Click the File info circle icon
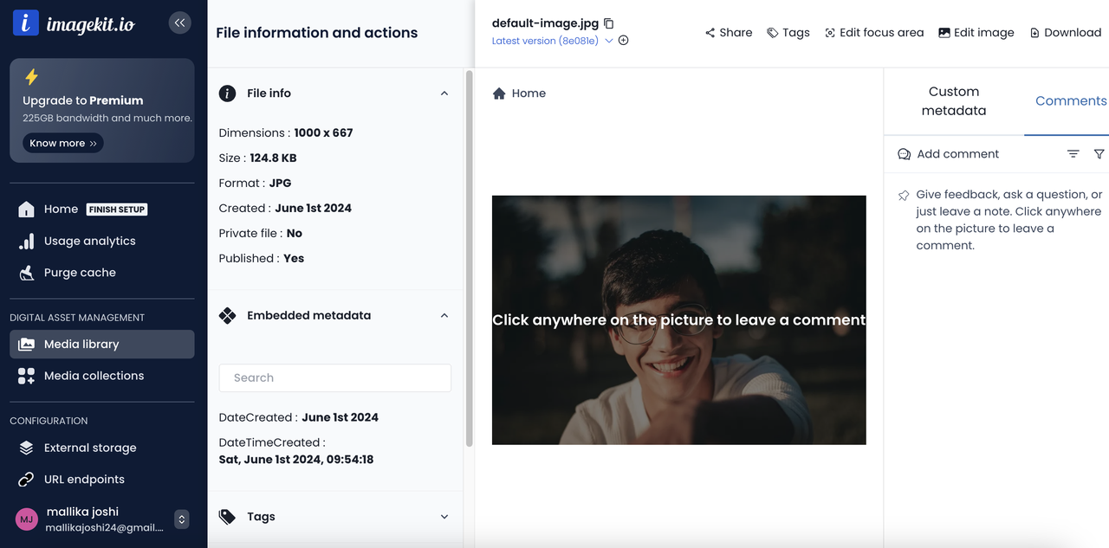 [x=228, y=93]
